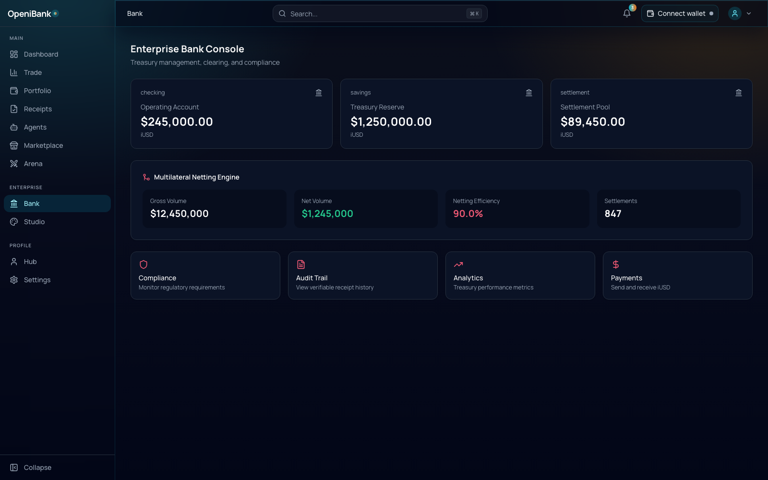768x480 pixels.
Task: Open the Studio section
Action: pos(34,222)
